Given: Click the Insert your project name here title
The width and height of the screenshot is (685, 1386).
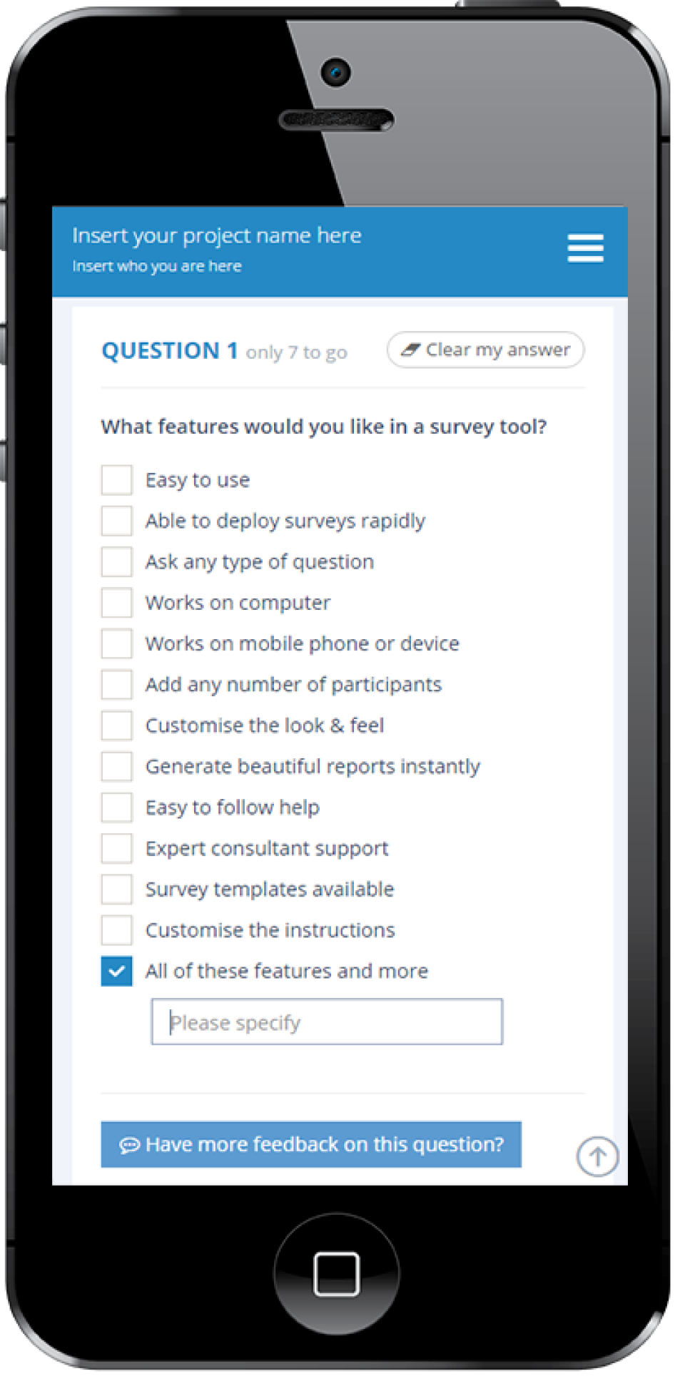Looking at the screenshot, I should tap(216, 235).
